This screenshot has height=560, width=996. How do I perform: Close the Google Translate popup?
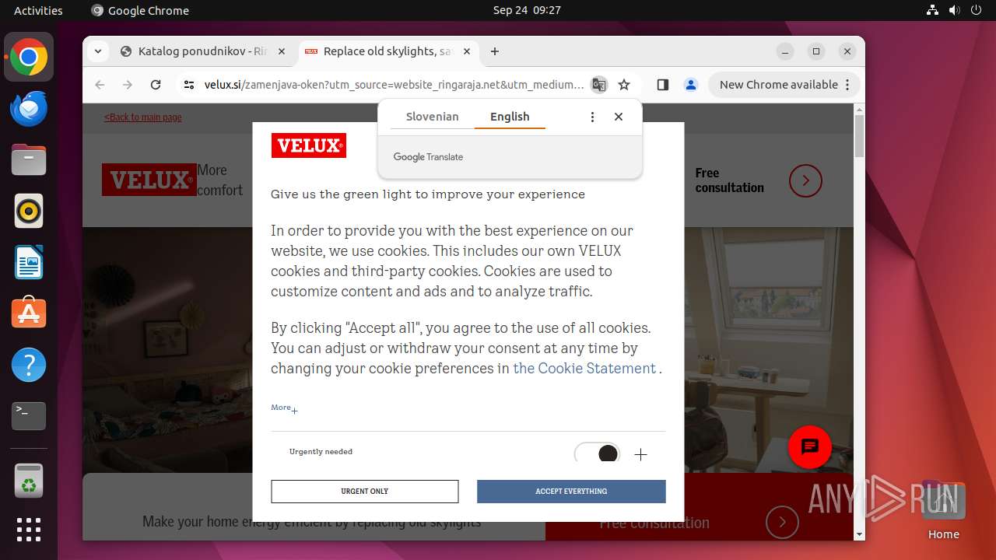coord(619,117)
